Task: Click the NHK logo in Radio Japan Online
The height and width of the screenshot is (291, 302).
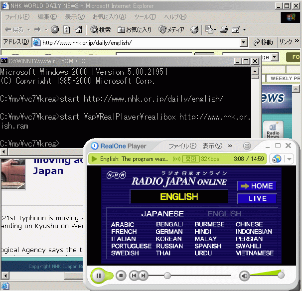Action: 116,175
